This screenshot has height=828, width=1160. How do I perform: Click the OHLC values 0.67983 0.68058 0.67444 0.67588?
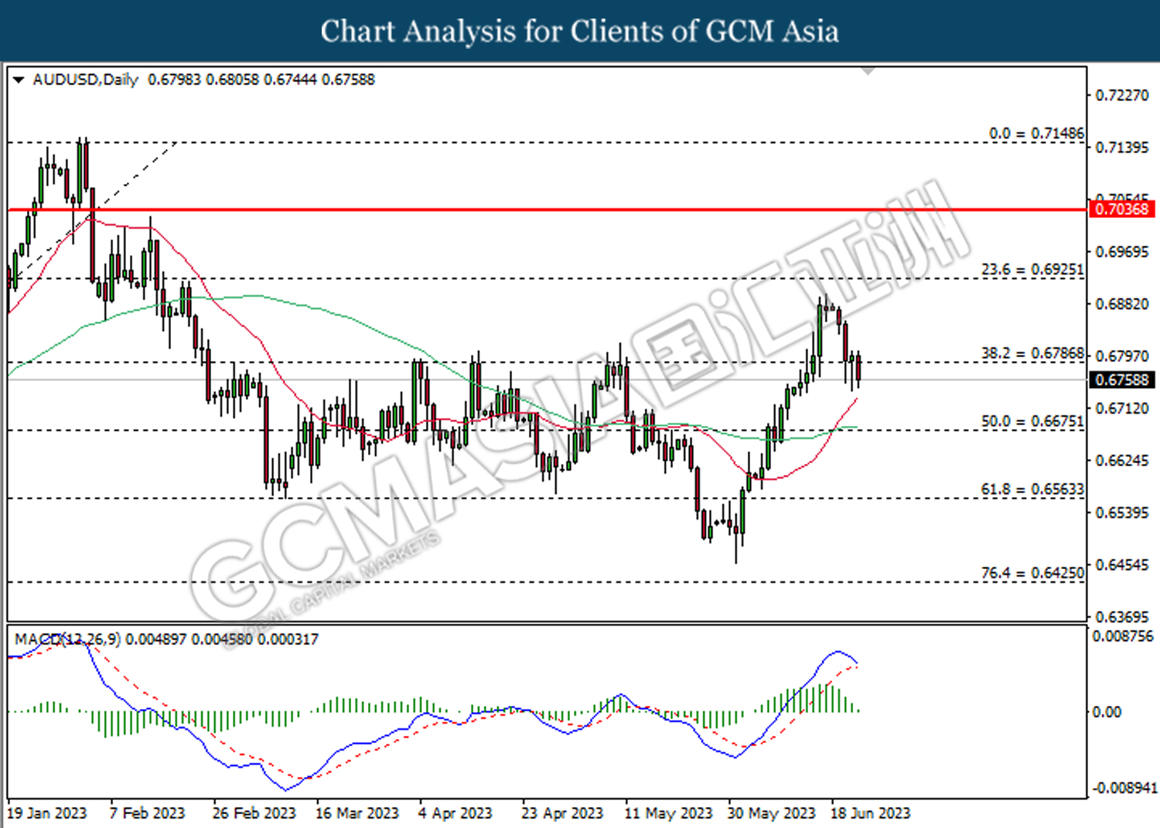point(261,80)
